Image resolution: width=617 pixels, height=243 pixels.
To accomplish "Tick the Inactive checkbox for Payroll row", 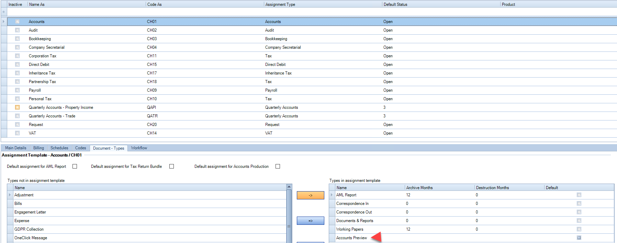I will tap(17, 90).
